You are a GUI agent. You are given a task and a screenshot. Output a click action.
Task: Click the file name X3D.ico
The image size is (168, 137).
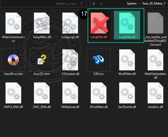(x=99, y=74)
